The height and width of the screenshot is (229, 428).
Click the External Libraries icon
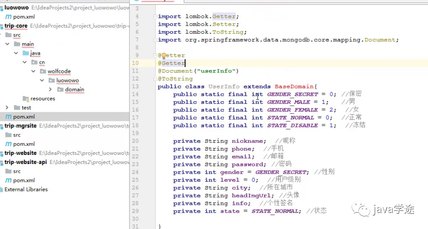pos(1,190)
